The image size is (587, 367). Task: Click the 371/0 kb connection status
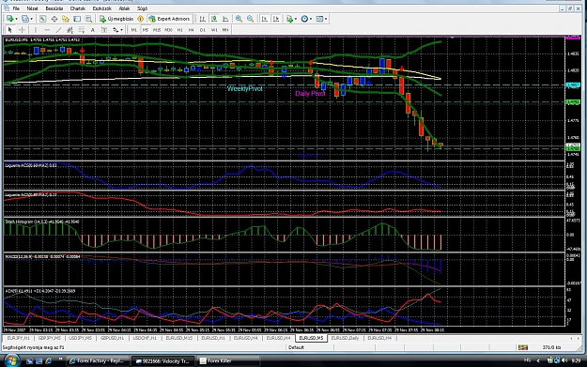(551, 347)
